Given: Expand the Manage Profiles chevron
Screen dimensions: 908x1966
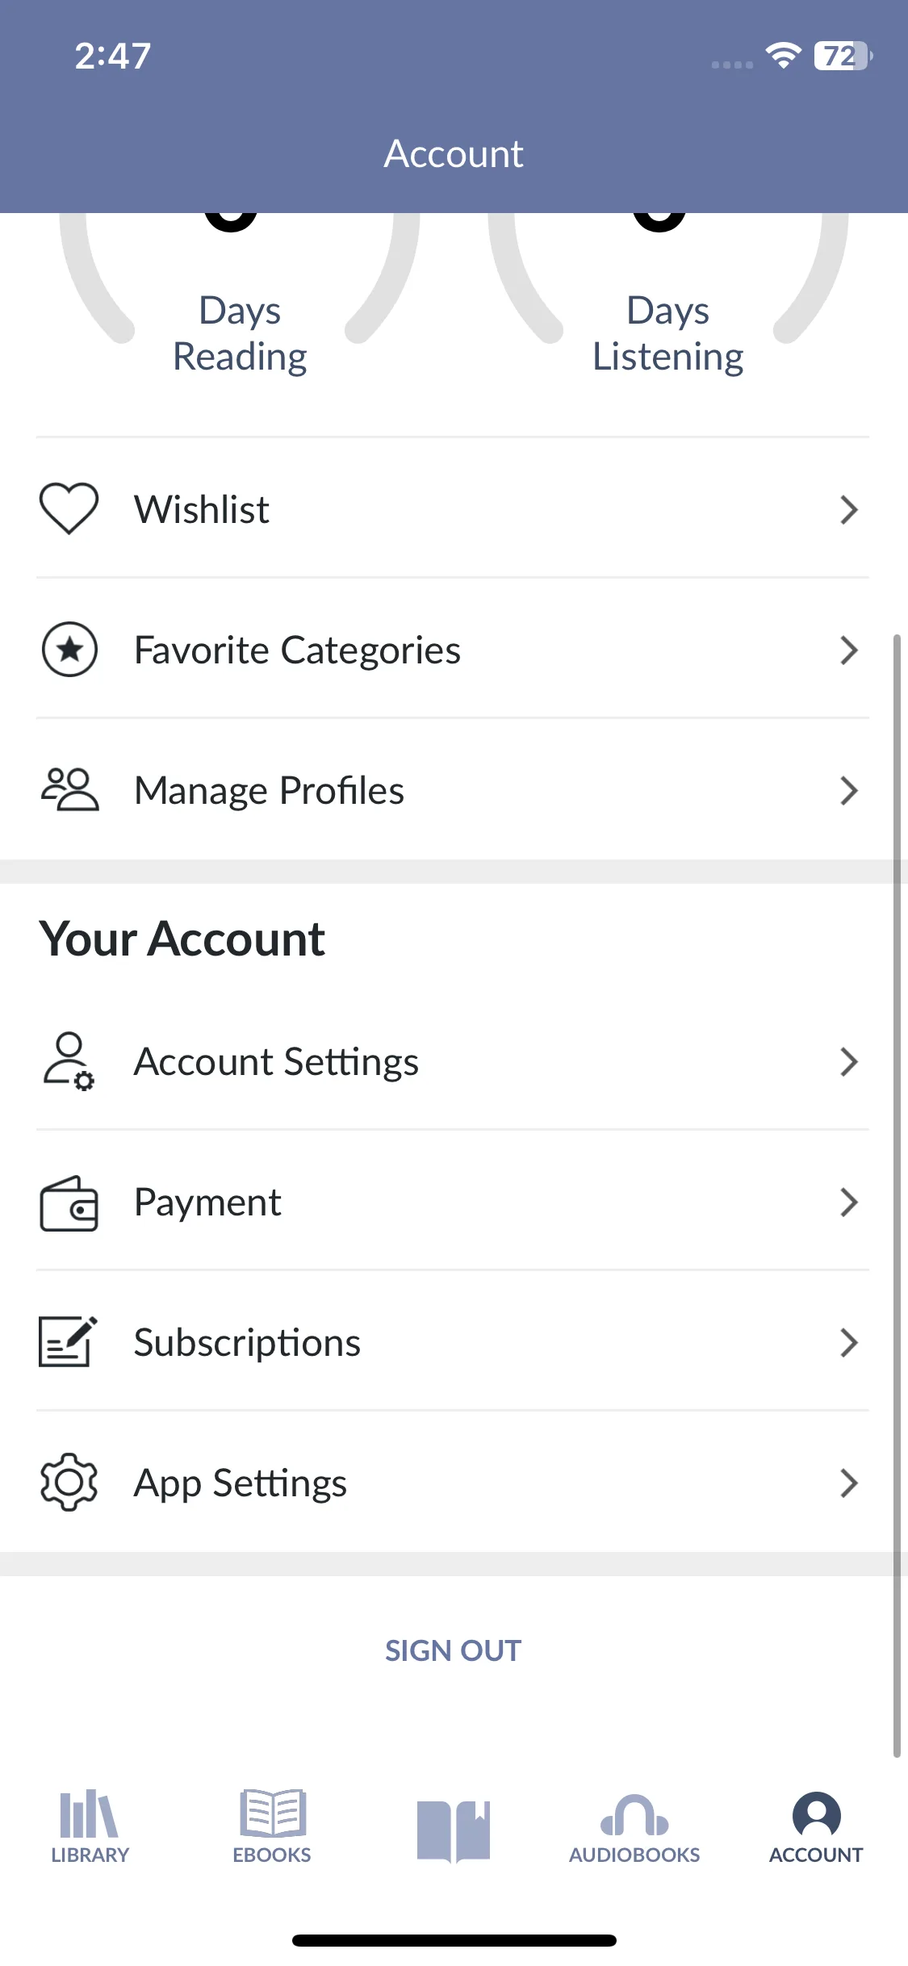Looking at the screenshot, I should point(848,791).
